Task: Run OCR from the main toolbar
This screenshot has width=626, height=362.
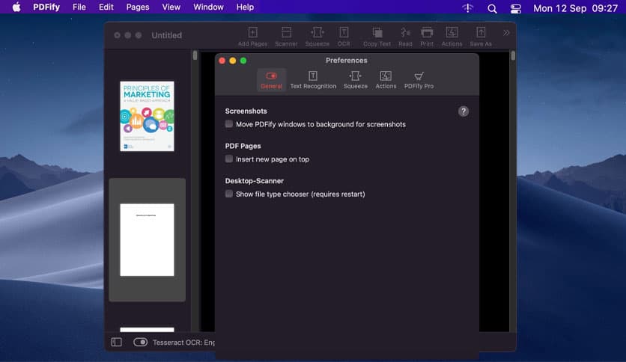Action: (344, 37)
